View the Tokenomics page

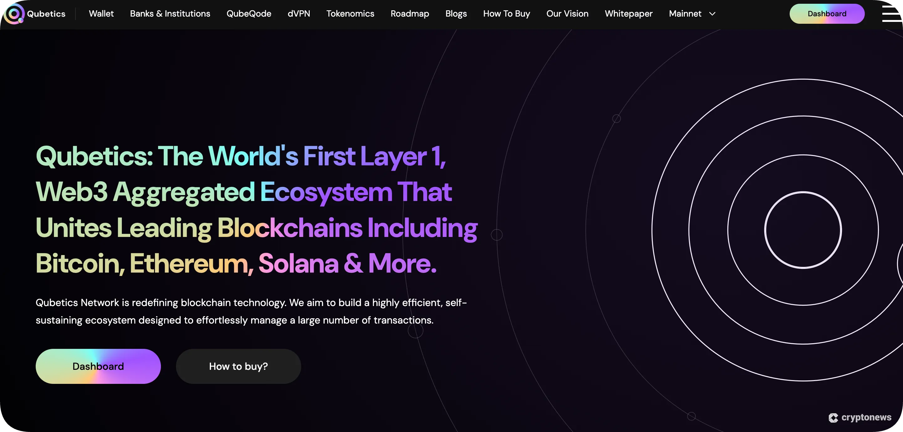click(350, 14)
